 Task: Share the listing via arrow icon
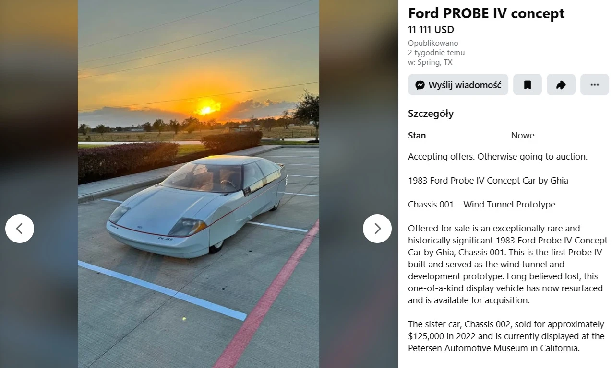[561, 85]
